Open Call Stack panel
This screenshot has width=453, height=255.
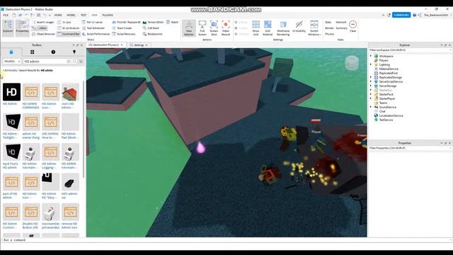[151, 28]
